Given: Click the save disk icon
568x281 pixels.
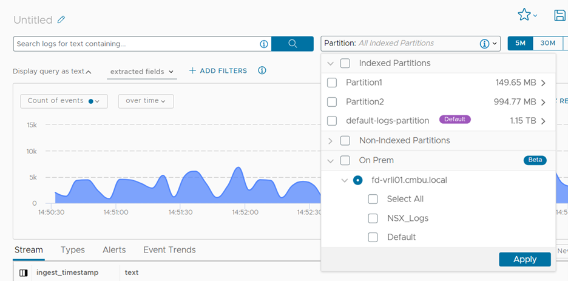Looking at the screenshot, I should click(560, 16).
